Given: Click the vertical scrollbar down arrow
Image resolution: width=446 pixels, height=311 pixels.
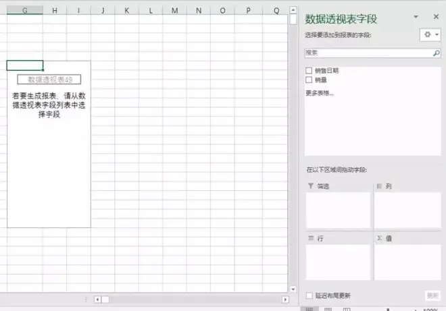Looking at the screenshot, I should tap(293, 289).
